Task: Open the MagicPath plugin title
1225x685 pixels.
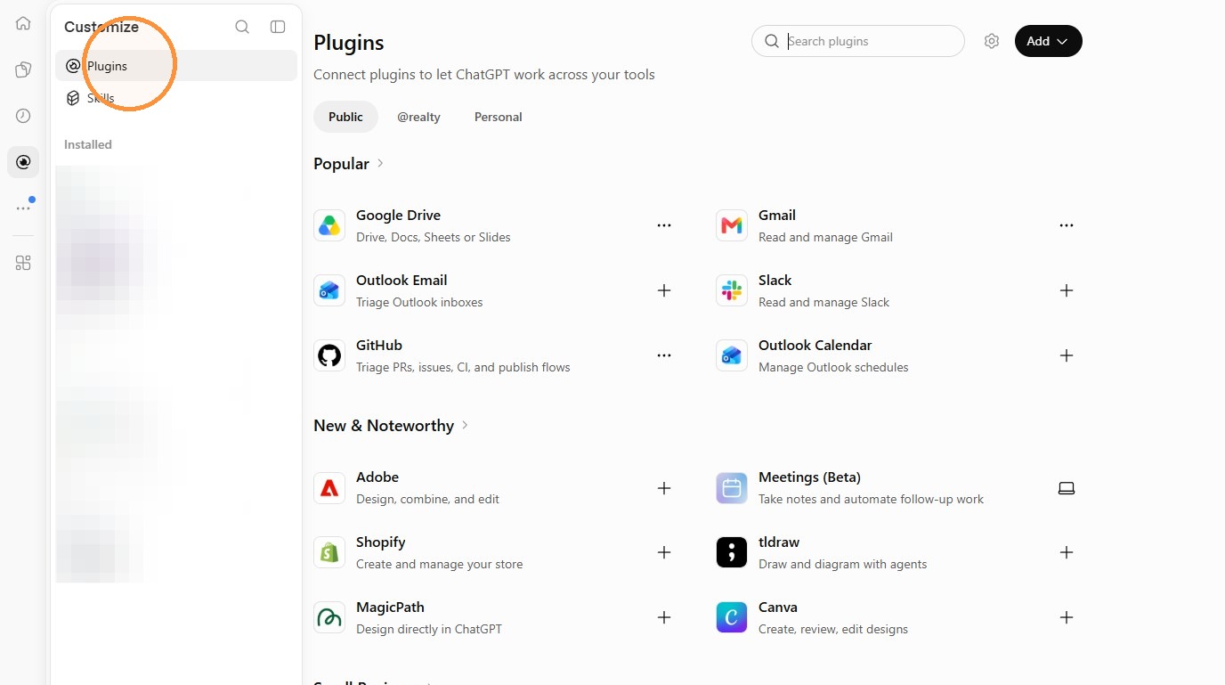Action: [x=390, y=607]
